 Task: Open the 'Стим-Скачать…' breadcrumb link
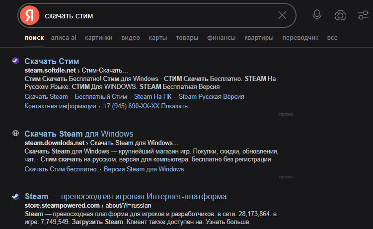click(105, 71)
